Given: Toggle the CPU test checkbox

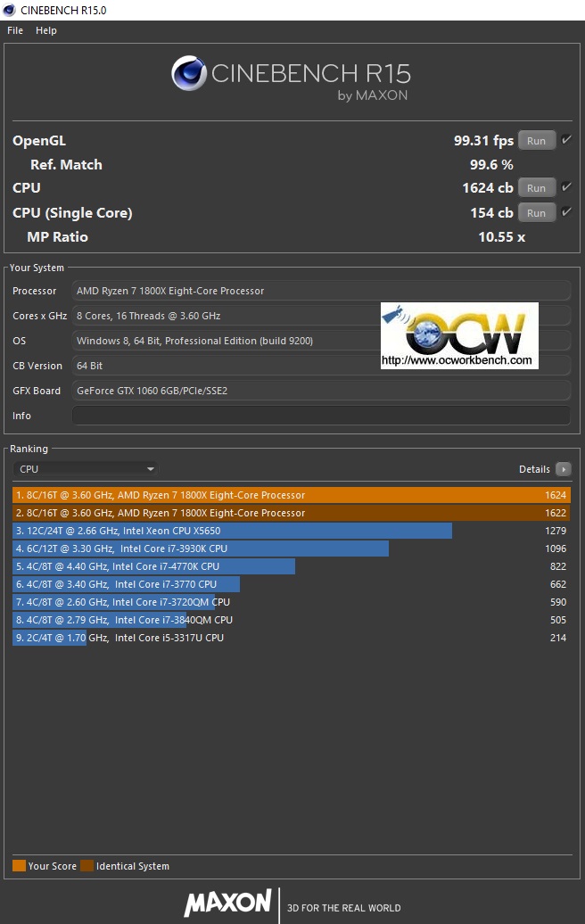Looking at the screenshot, I should [x=566, y=186].
